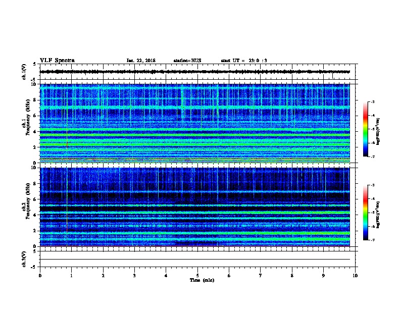Click the ch.1 spectrogram color scale bar

tap(365, 129)
